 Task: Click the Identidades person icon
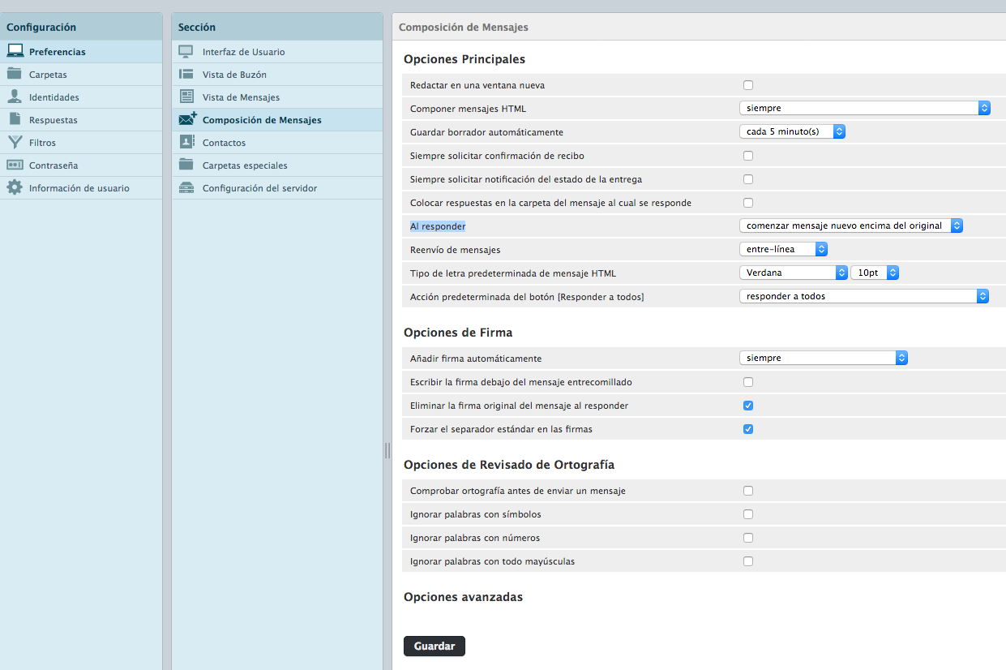coord(15,97)
